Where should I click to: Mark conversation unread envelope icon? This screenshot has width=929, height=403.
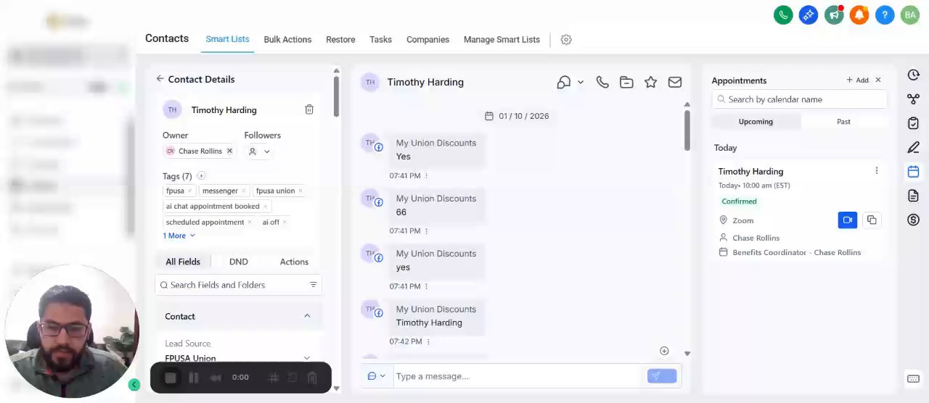(x=675, y=83)
